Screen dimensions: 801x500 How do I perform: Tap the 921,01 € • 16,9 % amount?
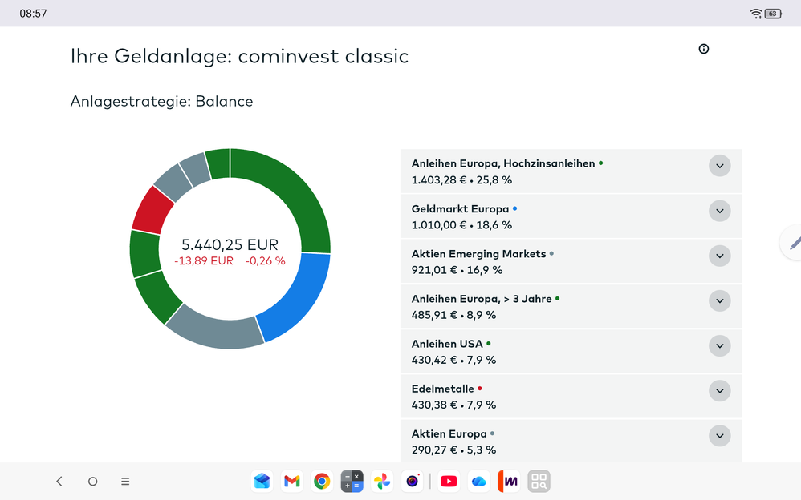point(457,270)
